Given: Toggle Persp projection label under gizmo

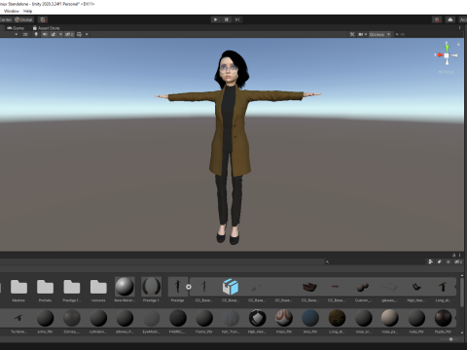Looking at the screenshot, I should coord(447,72).
